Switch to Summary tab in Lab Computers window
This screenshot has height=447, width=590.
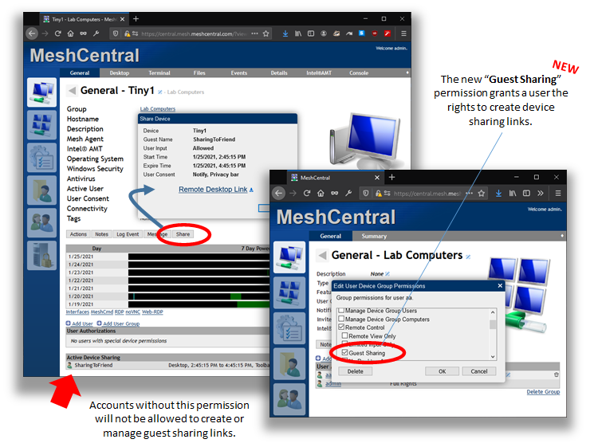[374, 236]
